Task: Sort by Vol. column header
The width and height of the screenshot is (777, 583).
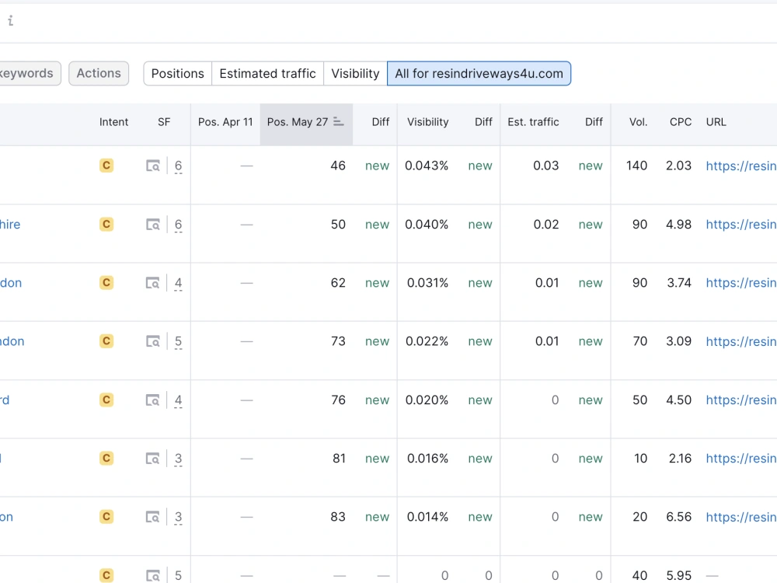Action: pos(638,122)
